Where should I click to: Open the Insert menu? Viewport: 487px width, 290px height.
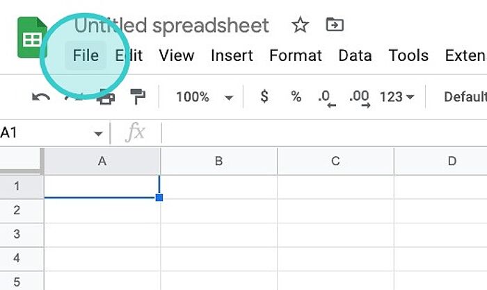tap(232, 56)
